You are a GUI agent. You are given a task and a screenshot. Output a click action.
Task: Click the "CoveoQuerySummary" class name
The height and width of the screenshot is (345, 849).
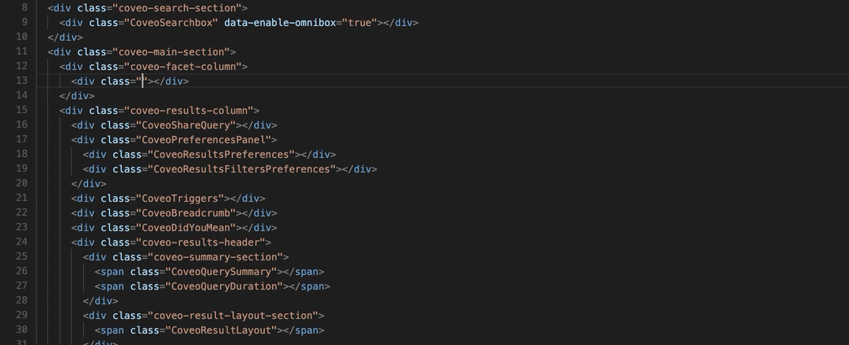click(221, 271)
